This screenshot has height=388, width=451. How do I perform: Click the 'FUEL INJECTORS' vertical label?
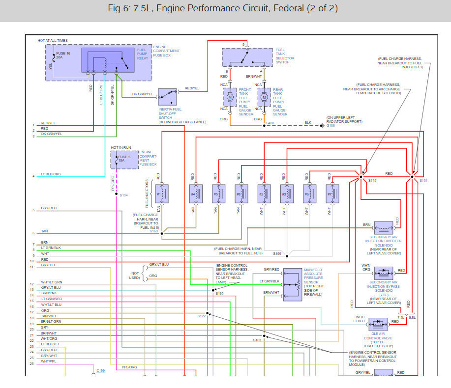pyautogui.click(x=147, y=194)
